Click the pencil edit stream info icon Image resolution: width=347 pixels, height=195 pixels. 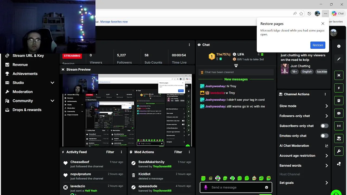tap(339, 59)
